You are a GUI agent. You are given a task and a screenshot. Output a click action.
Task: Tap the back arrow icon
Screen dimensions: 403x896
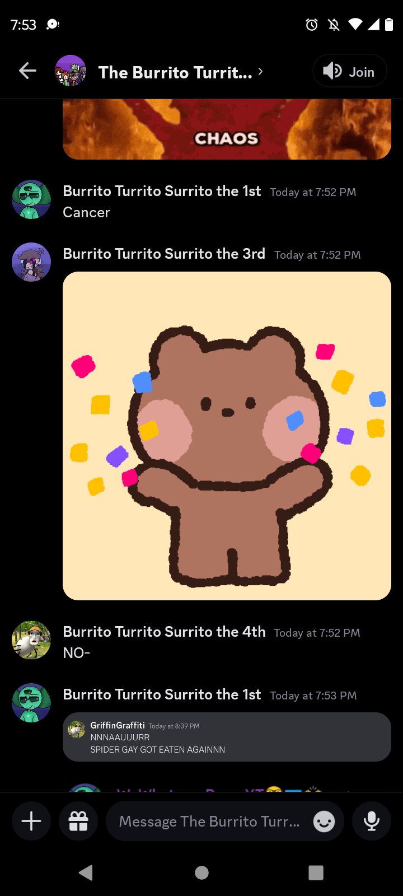(x=27, y=71)
